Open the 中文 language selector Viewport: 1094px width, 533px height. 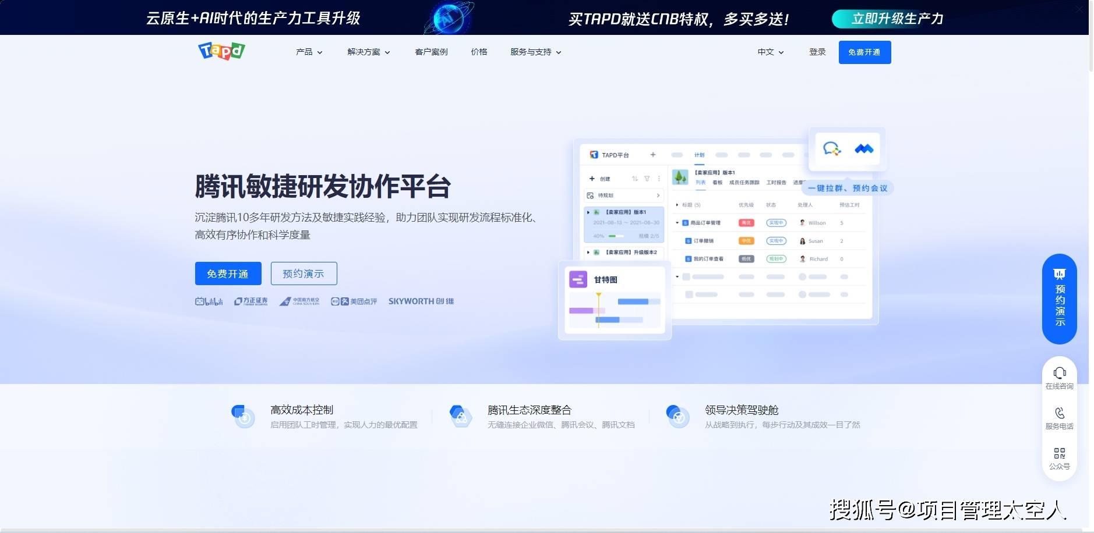[770, 52]
